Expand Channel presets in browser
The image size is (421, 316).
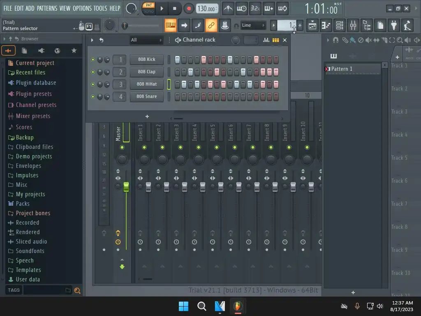pyautogui.click(x=36, y=105)
